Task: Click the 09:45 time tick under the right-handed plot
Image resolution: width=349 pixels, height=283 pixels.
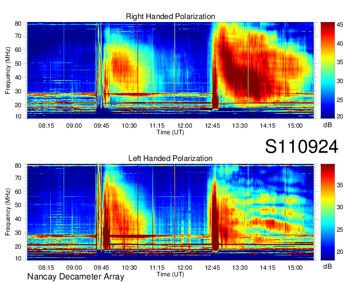Action: click(102, 126)
